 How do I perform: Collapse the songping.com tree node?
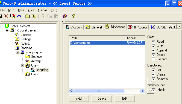tap(17, 52)
